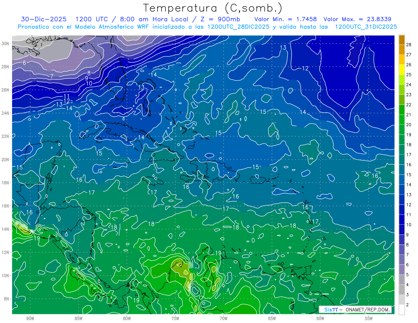
Task: Click the '55W' longitude axis label
Action: coord(369,318)
